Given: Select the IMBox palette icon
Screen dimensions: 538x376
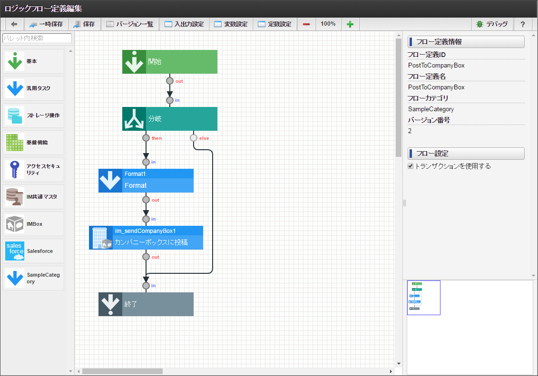Looking at the screenshot, I should [x=33, y=223].
